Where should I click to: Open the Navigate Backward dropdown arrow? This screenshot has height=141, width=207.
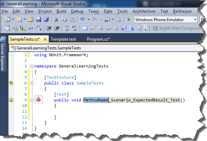coord(113,19)
